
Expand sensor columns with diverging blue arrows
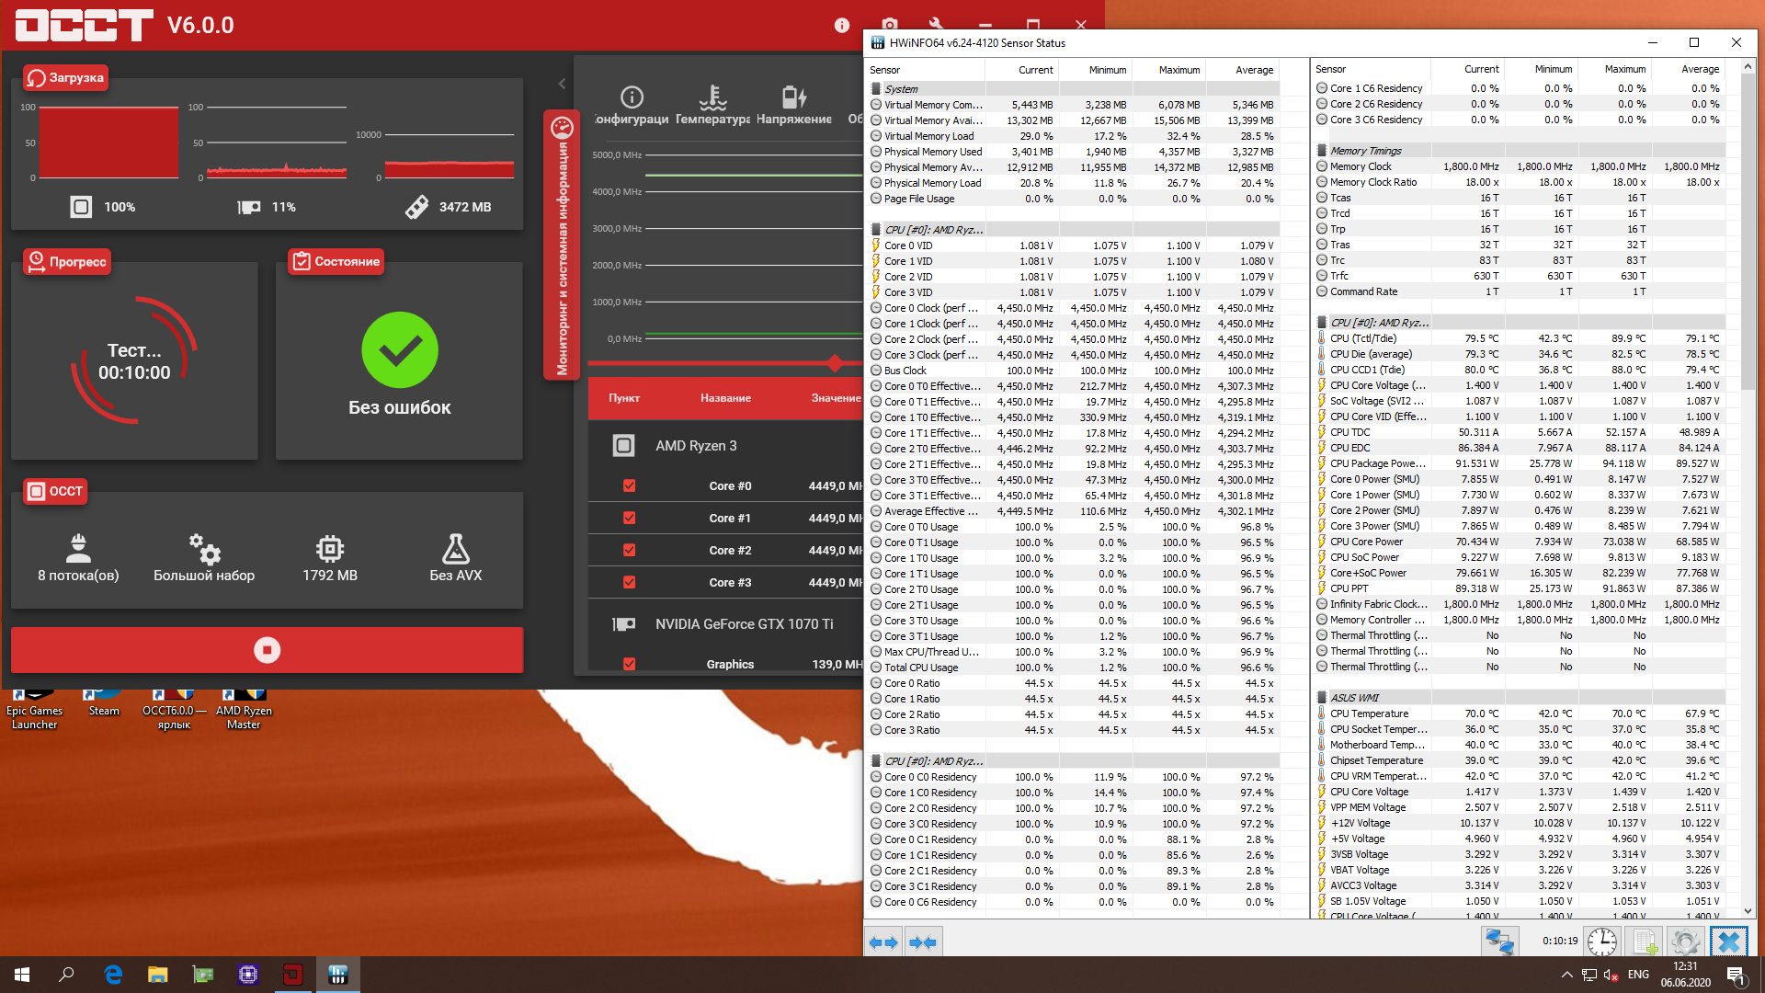[x=883, y=942]
